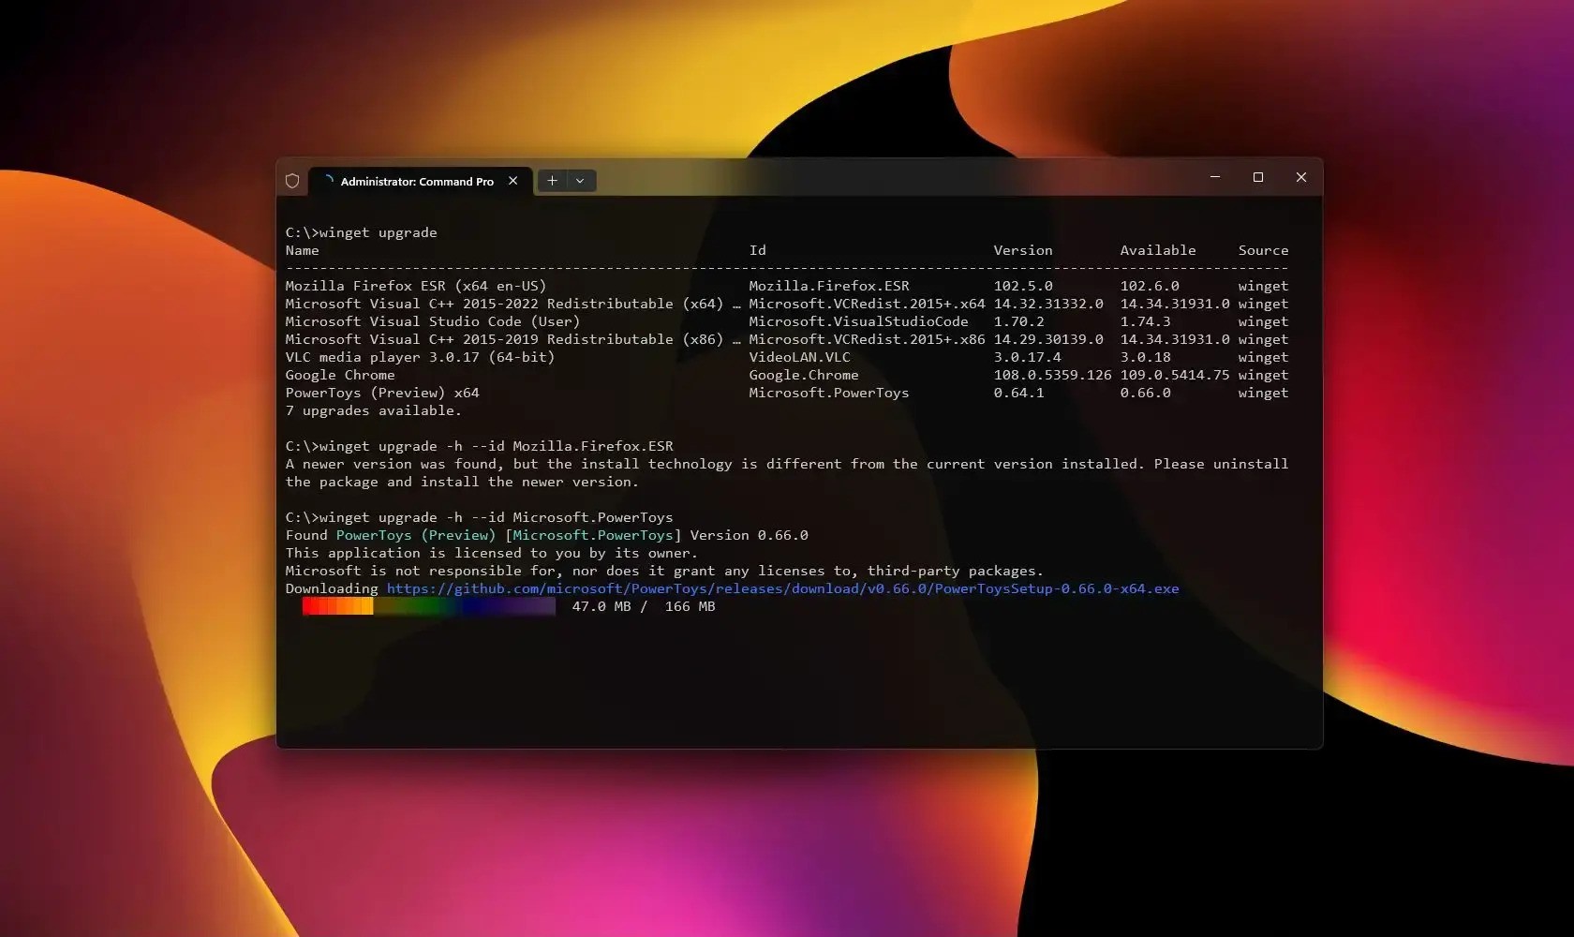Click the '7 upgrades available.' line
The height and width of the screenshot is (937, 1574).
[373, 410]
